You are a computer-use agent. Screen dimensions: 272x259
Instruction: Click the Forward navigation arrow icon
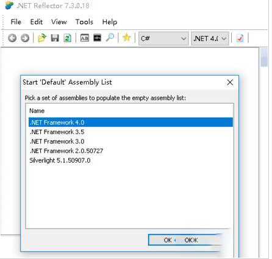pyautogui.click(x=25, y=38)
